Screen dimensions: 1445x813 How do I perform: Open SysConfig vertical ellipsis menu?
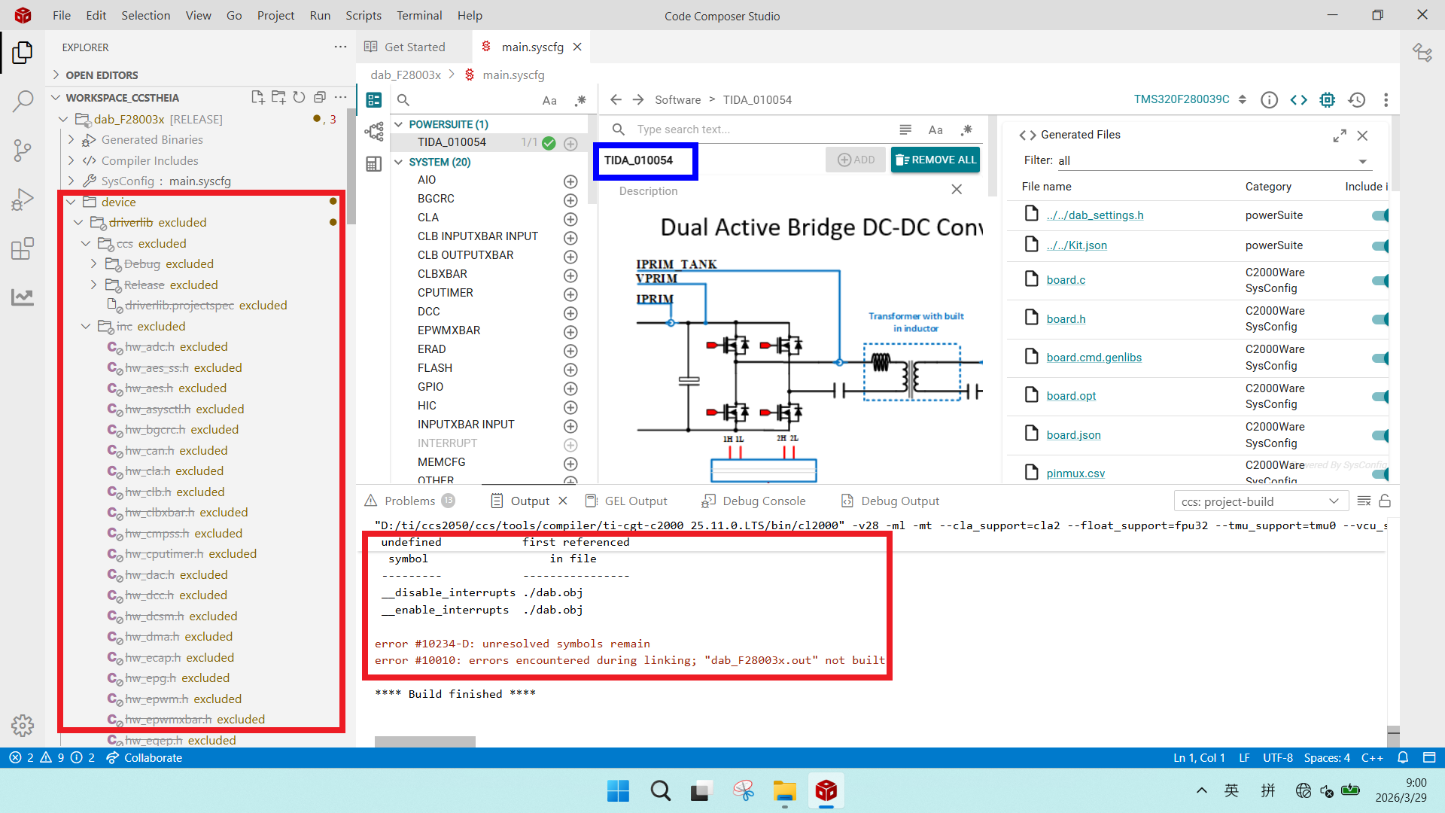[1386, 99]
